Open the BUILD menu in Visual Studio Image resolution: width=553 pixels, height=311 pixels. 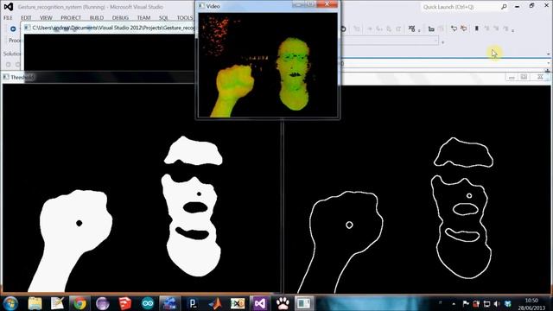click(x=96, y=17)
